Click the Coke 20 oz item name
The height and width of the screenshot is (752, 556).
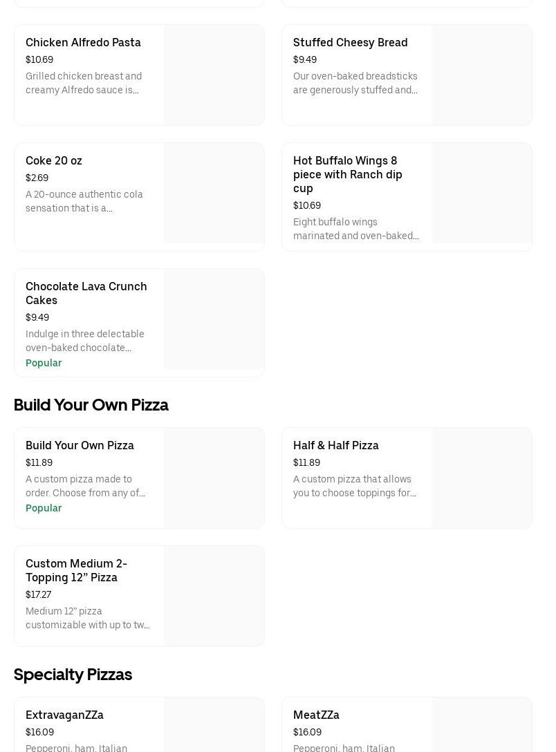coord(54,161)
